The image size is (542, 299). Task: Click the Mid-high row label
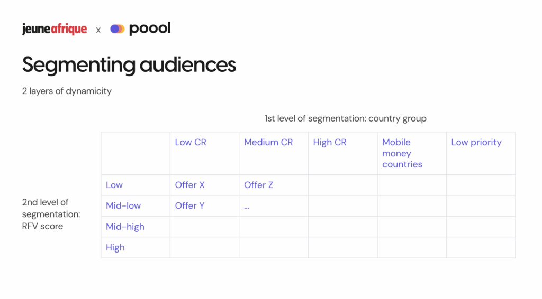click(x=125, y=227)
